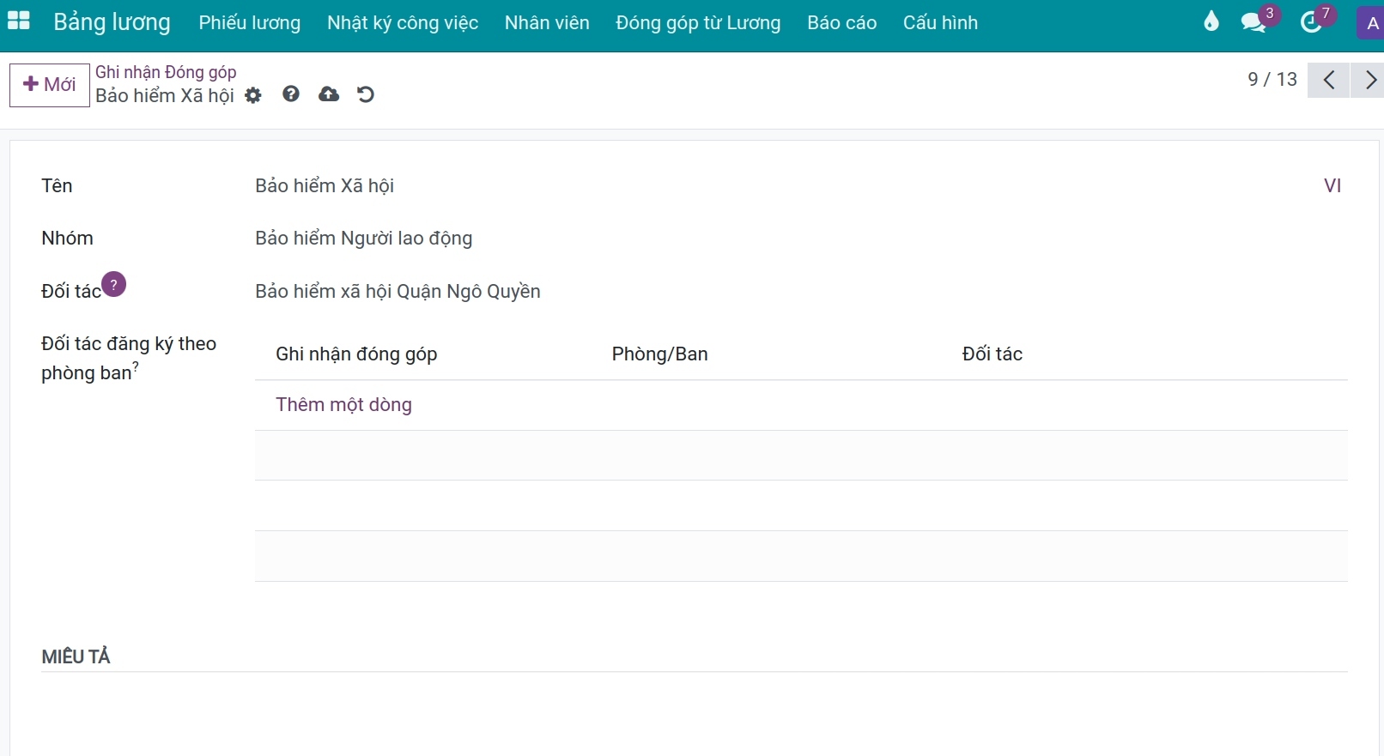Sort by Đối tác column header in table
Image resolution: width=1384 pixels, height=756 pixels.
tap(992, 354)
